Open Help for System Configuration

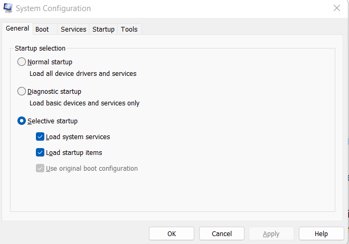321,233
